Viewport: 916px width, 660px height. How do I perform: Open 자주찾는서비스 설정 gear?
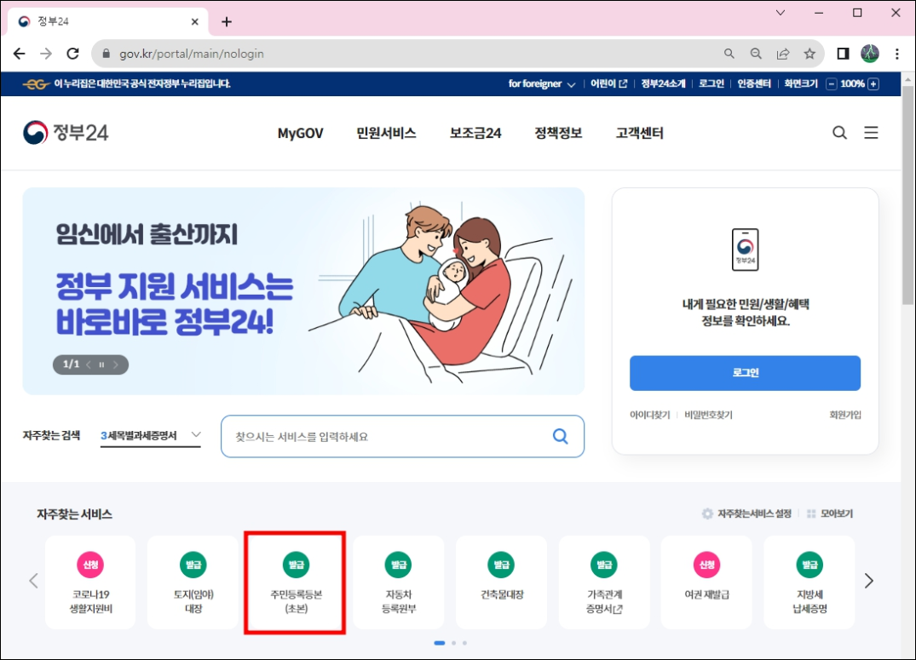tap(746, 514)
